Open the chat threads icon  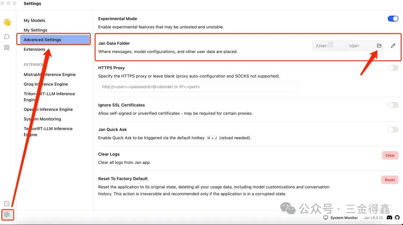click(7, 37)
